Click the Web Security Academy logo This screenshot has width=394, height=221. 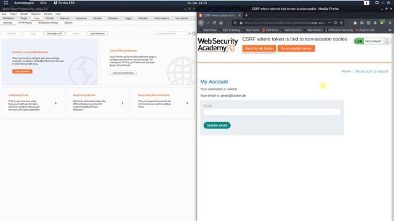coord(217,45)
